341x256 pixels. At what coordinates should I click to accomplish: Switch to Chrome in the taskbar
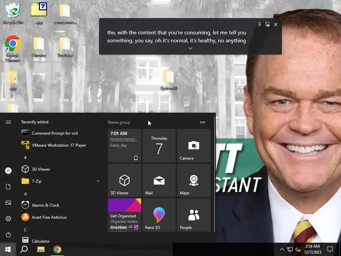pyautogui.click(x=57, y=249)
